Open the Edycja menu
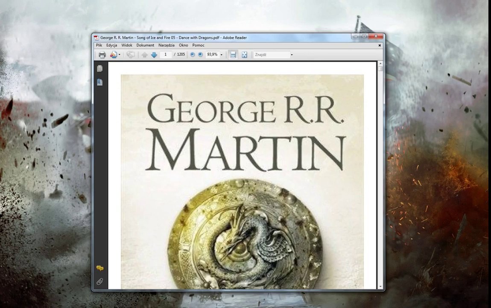491x308 pixels. [111, 45]
